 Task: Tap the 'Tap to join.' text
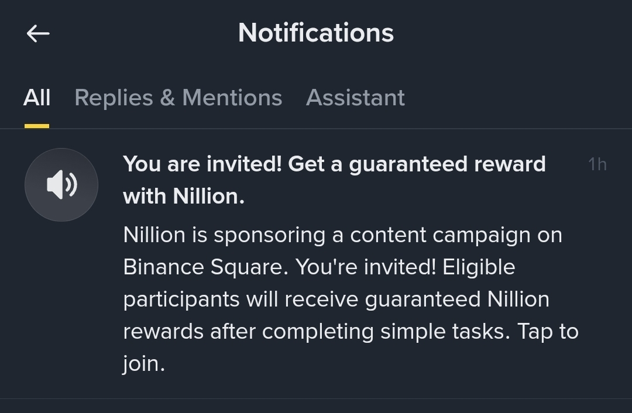pos(351,347)
